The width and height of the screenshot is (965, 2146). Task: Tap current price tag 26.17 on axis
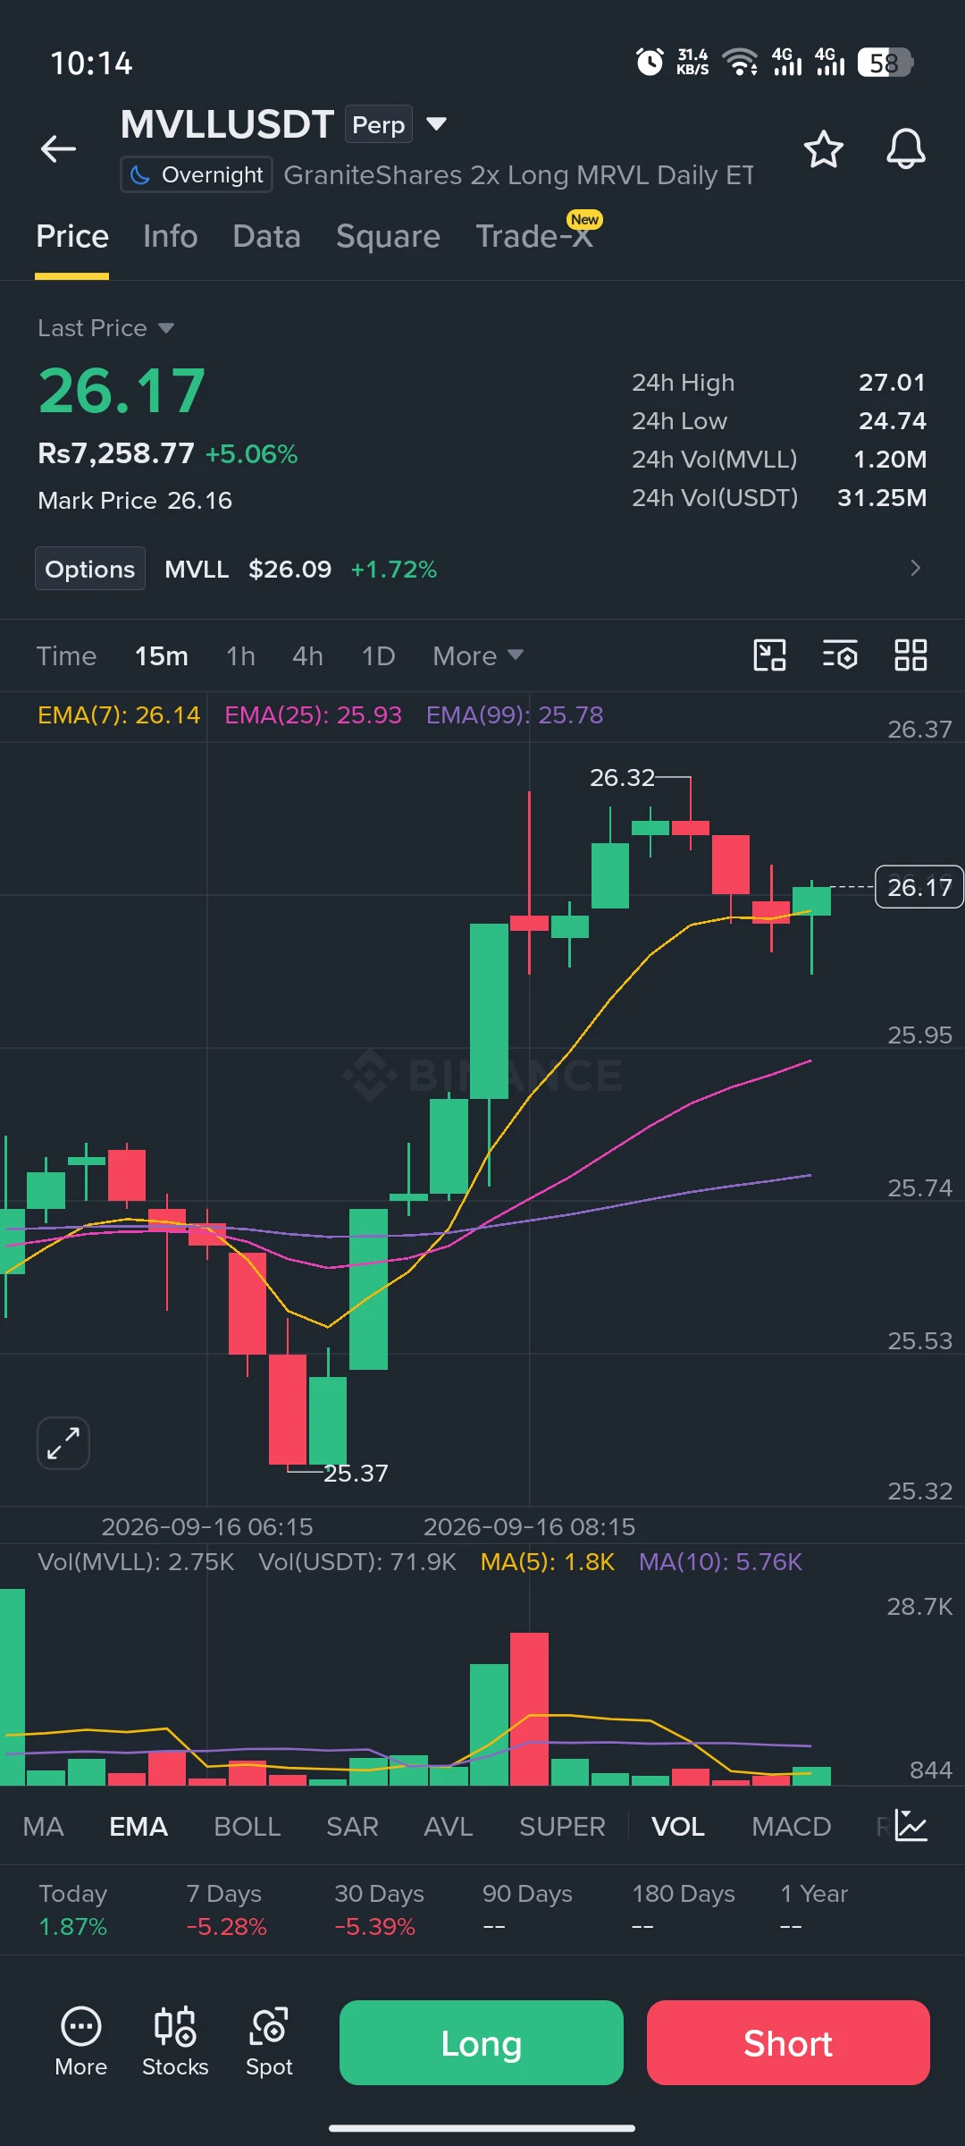(919, 887)
